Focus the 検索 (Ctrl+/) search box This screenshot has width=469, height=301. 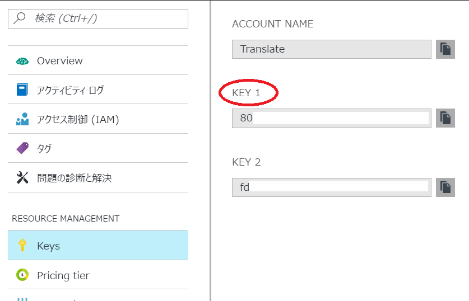pyautogui.click(x=98, y=19)
